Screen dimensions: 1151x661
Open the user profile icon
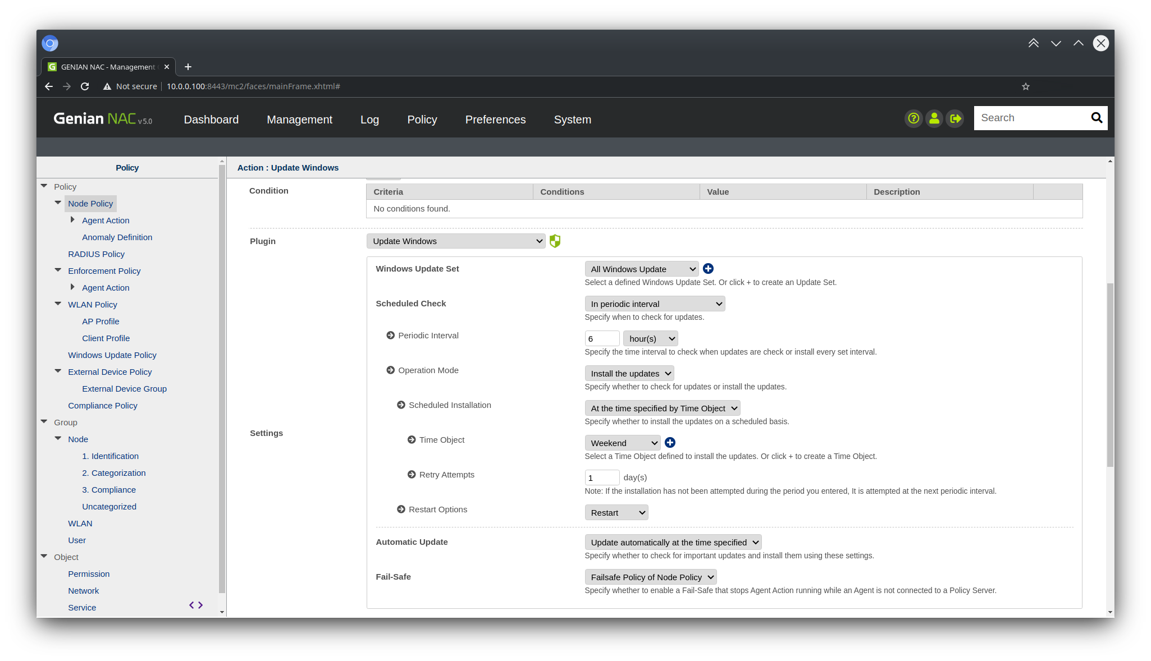coord(934,118)
